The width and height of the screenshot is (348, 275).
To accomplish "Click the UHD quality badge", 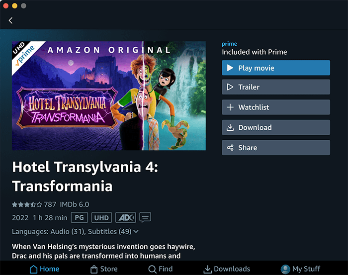I will pos(101,217).
